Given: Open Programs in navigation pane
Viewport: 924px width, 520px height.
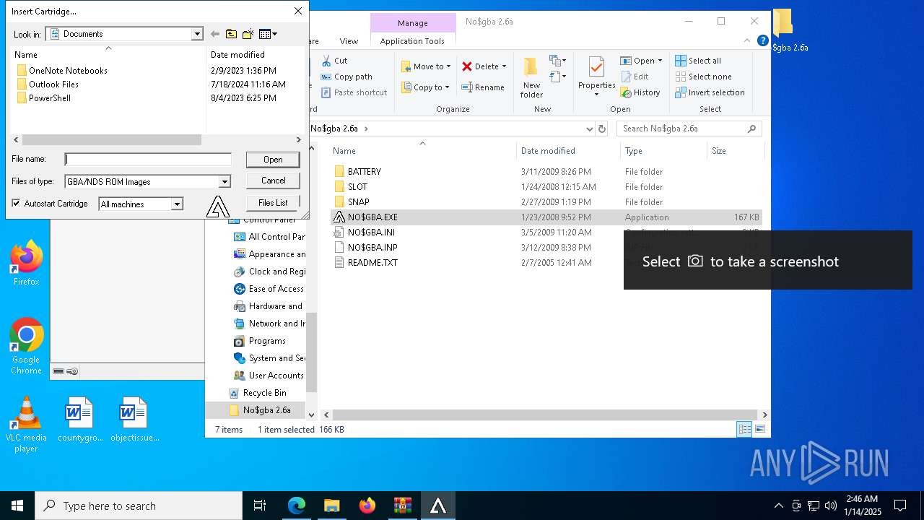Looking at the screenshot, I should tap(267, 341).
